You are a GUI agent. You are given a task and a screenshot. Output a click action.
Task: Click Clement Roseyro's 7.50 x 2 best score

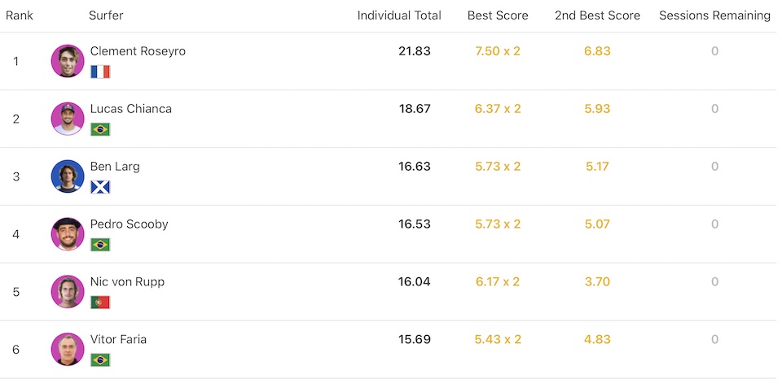click(498, 51)
